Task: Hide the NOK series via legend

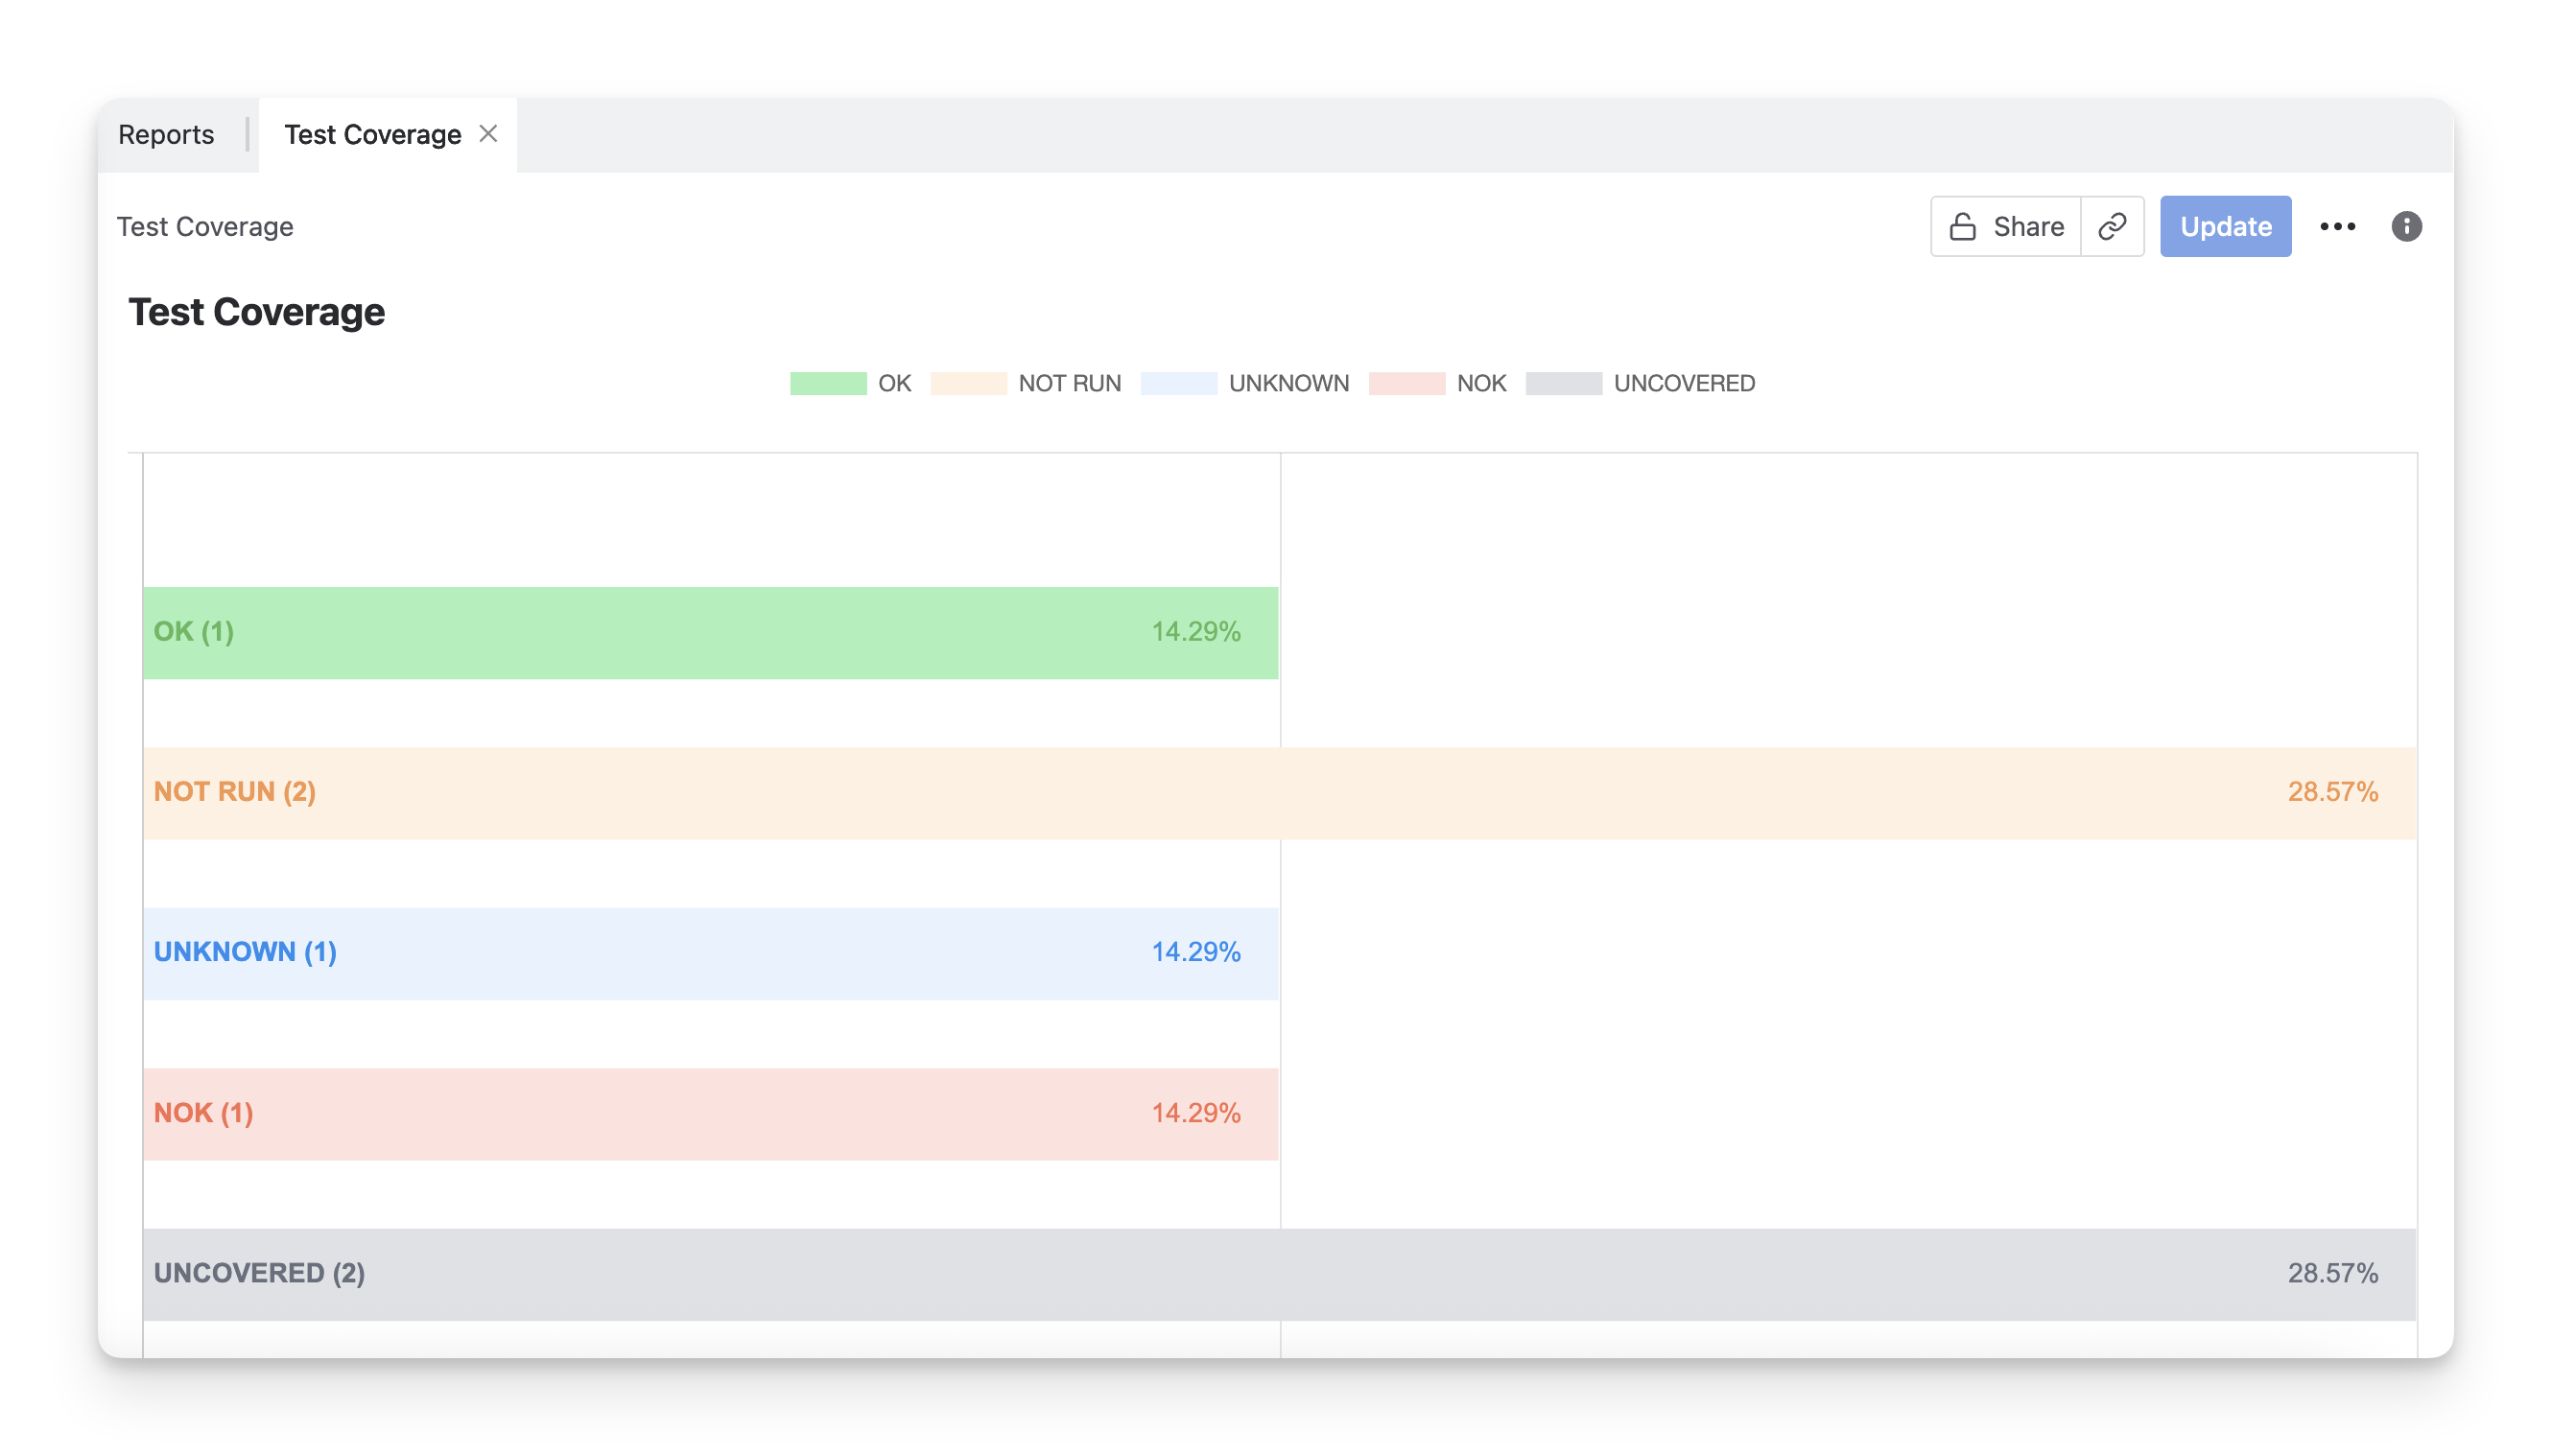Action: [1438, 384]
